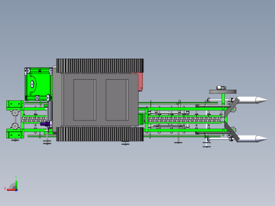The height and width of the screenshot is (206, 275).
Task: Click the red X axis arrow of triad
Action: point(11,190)
